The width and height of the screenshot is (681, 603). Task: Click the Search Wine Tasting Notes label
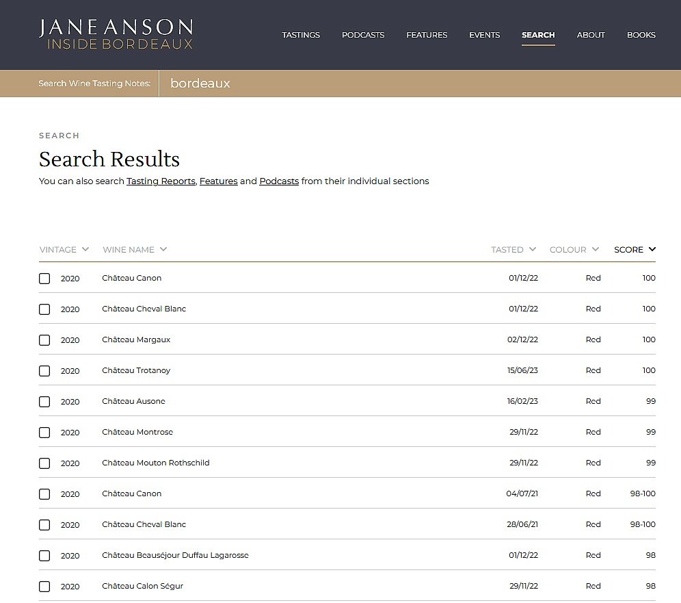click(x=94, y=84)
